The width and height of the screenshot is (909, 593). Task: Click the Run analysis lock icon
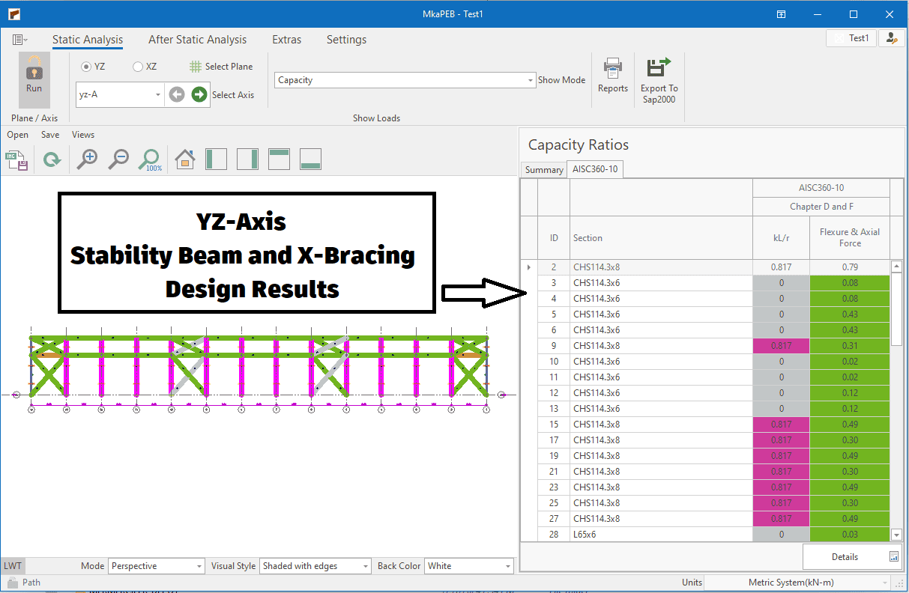pyautogui.click(x=34, y=69)
